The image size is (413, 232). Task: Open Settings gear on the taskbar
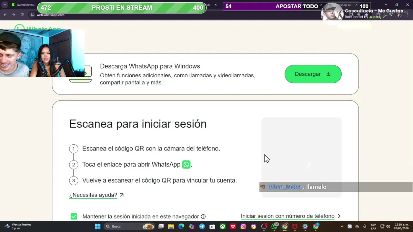click(x=305, y=227)
